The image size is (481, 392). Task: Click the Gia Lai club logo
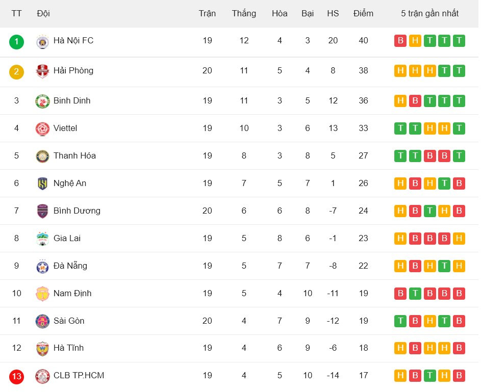pos(42,239)
